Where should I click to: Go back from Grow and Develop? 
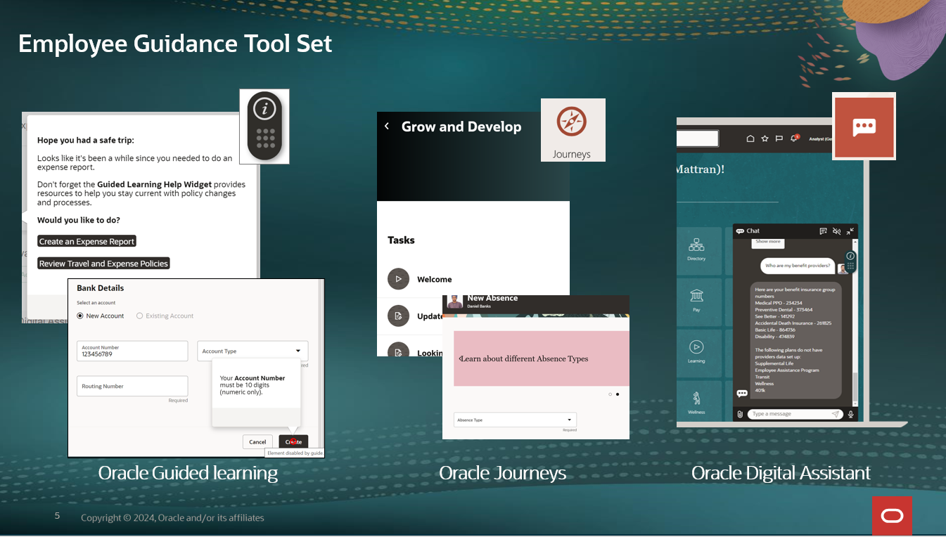[x=387, y=127]
